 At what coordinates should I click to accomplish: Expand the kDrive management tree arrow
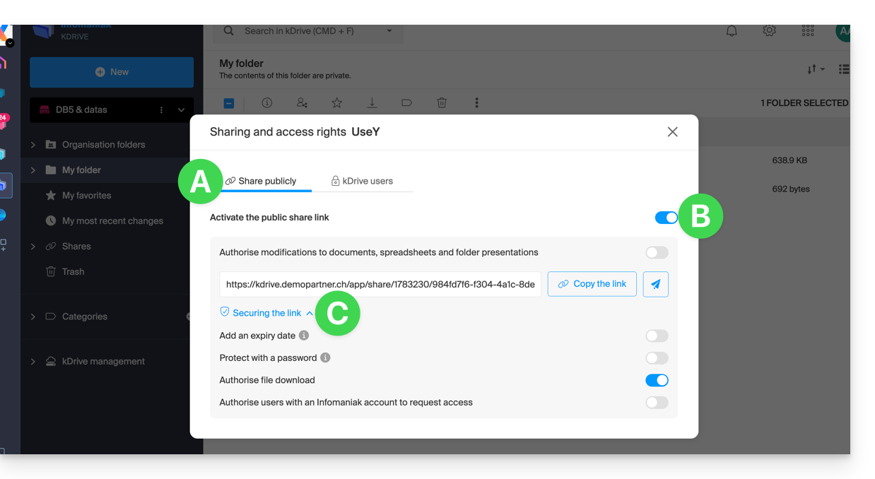click(x=33, y=362)
